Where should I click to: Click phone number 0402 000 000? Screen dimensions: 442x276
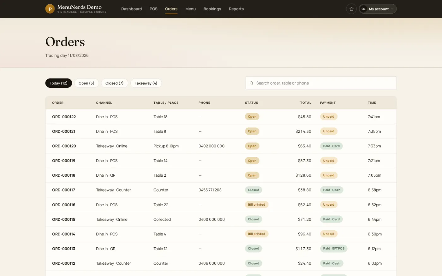point(212,146)
